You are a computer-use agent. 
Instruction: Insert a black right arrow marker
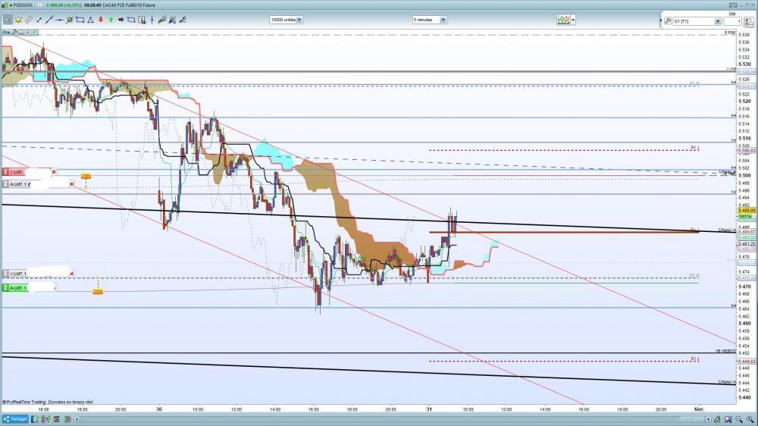point(121,20)
